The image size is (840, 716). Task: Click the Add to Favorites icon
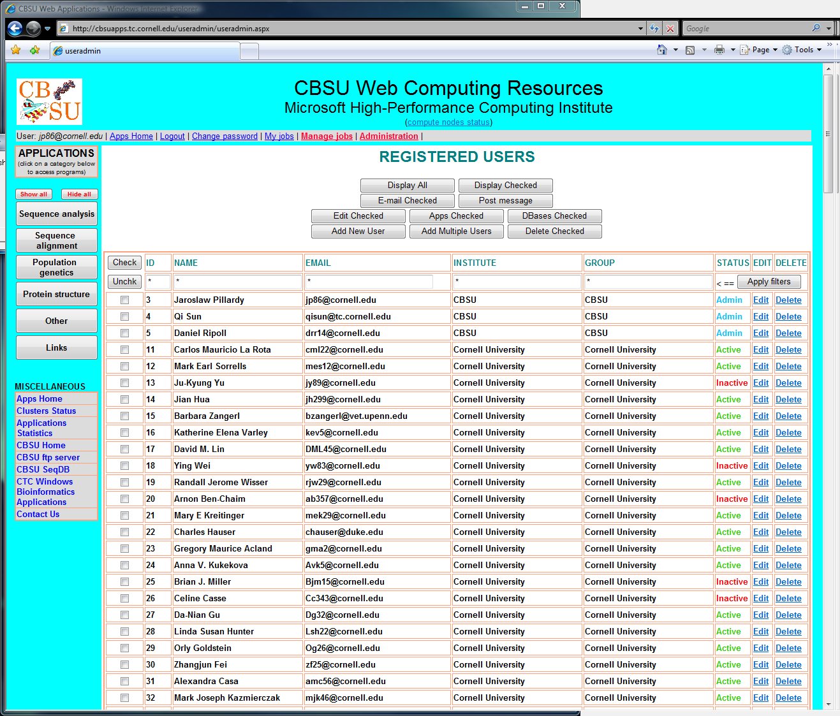(x=34, y=50)
